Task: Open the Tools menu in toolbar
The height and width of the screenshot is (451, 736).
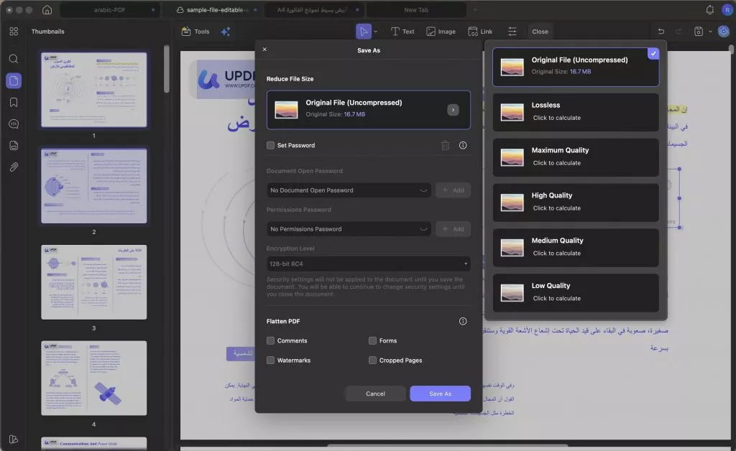Action: tap(195, 32)
